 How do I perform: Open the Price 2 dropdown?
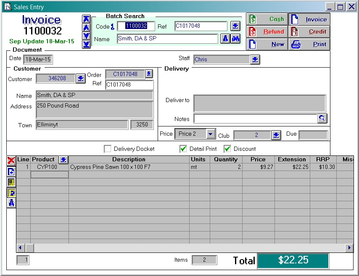point(211,134)
